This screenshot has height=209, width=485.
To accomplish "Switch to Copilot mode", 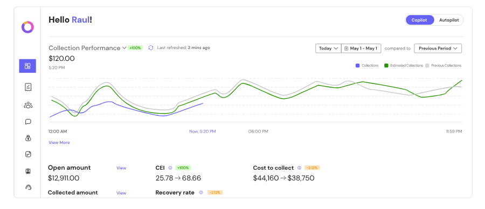I will click(x=419, y=20).
